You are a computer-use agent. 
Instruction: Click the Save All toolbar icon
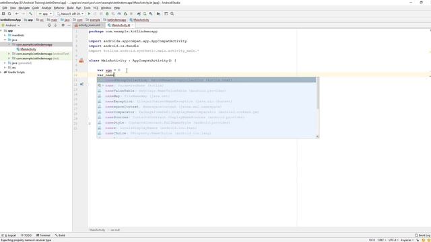pyautogui.click(x=3, y=13)
